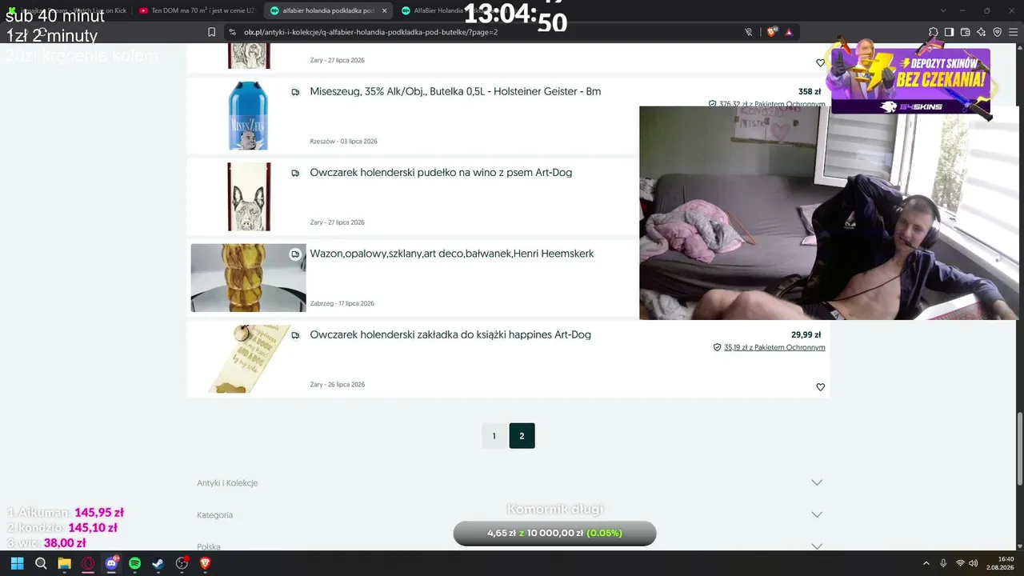Screen dimensions: 1024x576
Task: Click the Komornik długi progress bar
Action: 554,533
